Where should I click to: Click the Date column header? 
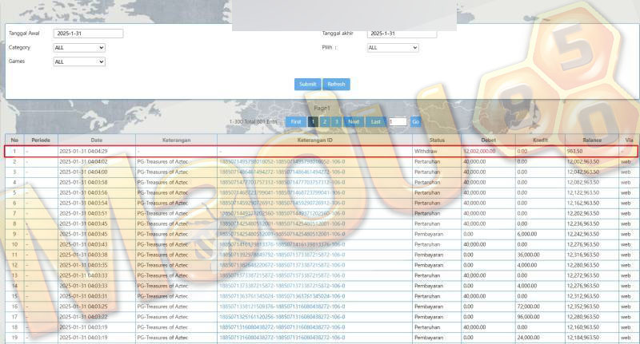[x=97, y=140]
